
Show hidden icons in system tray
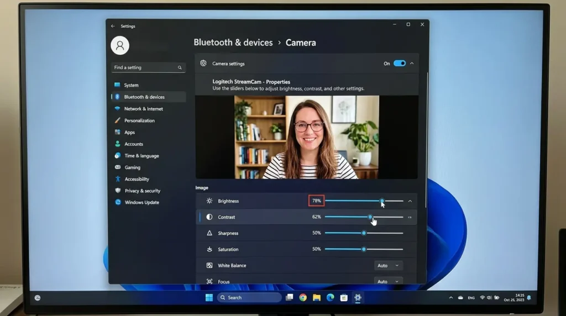(451, 298)
